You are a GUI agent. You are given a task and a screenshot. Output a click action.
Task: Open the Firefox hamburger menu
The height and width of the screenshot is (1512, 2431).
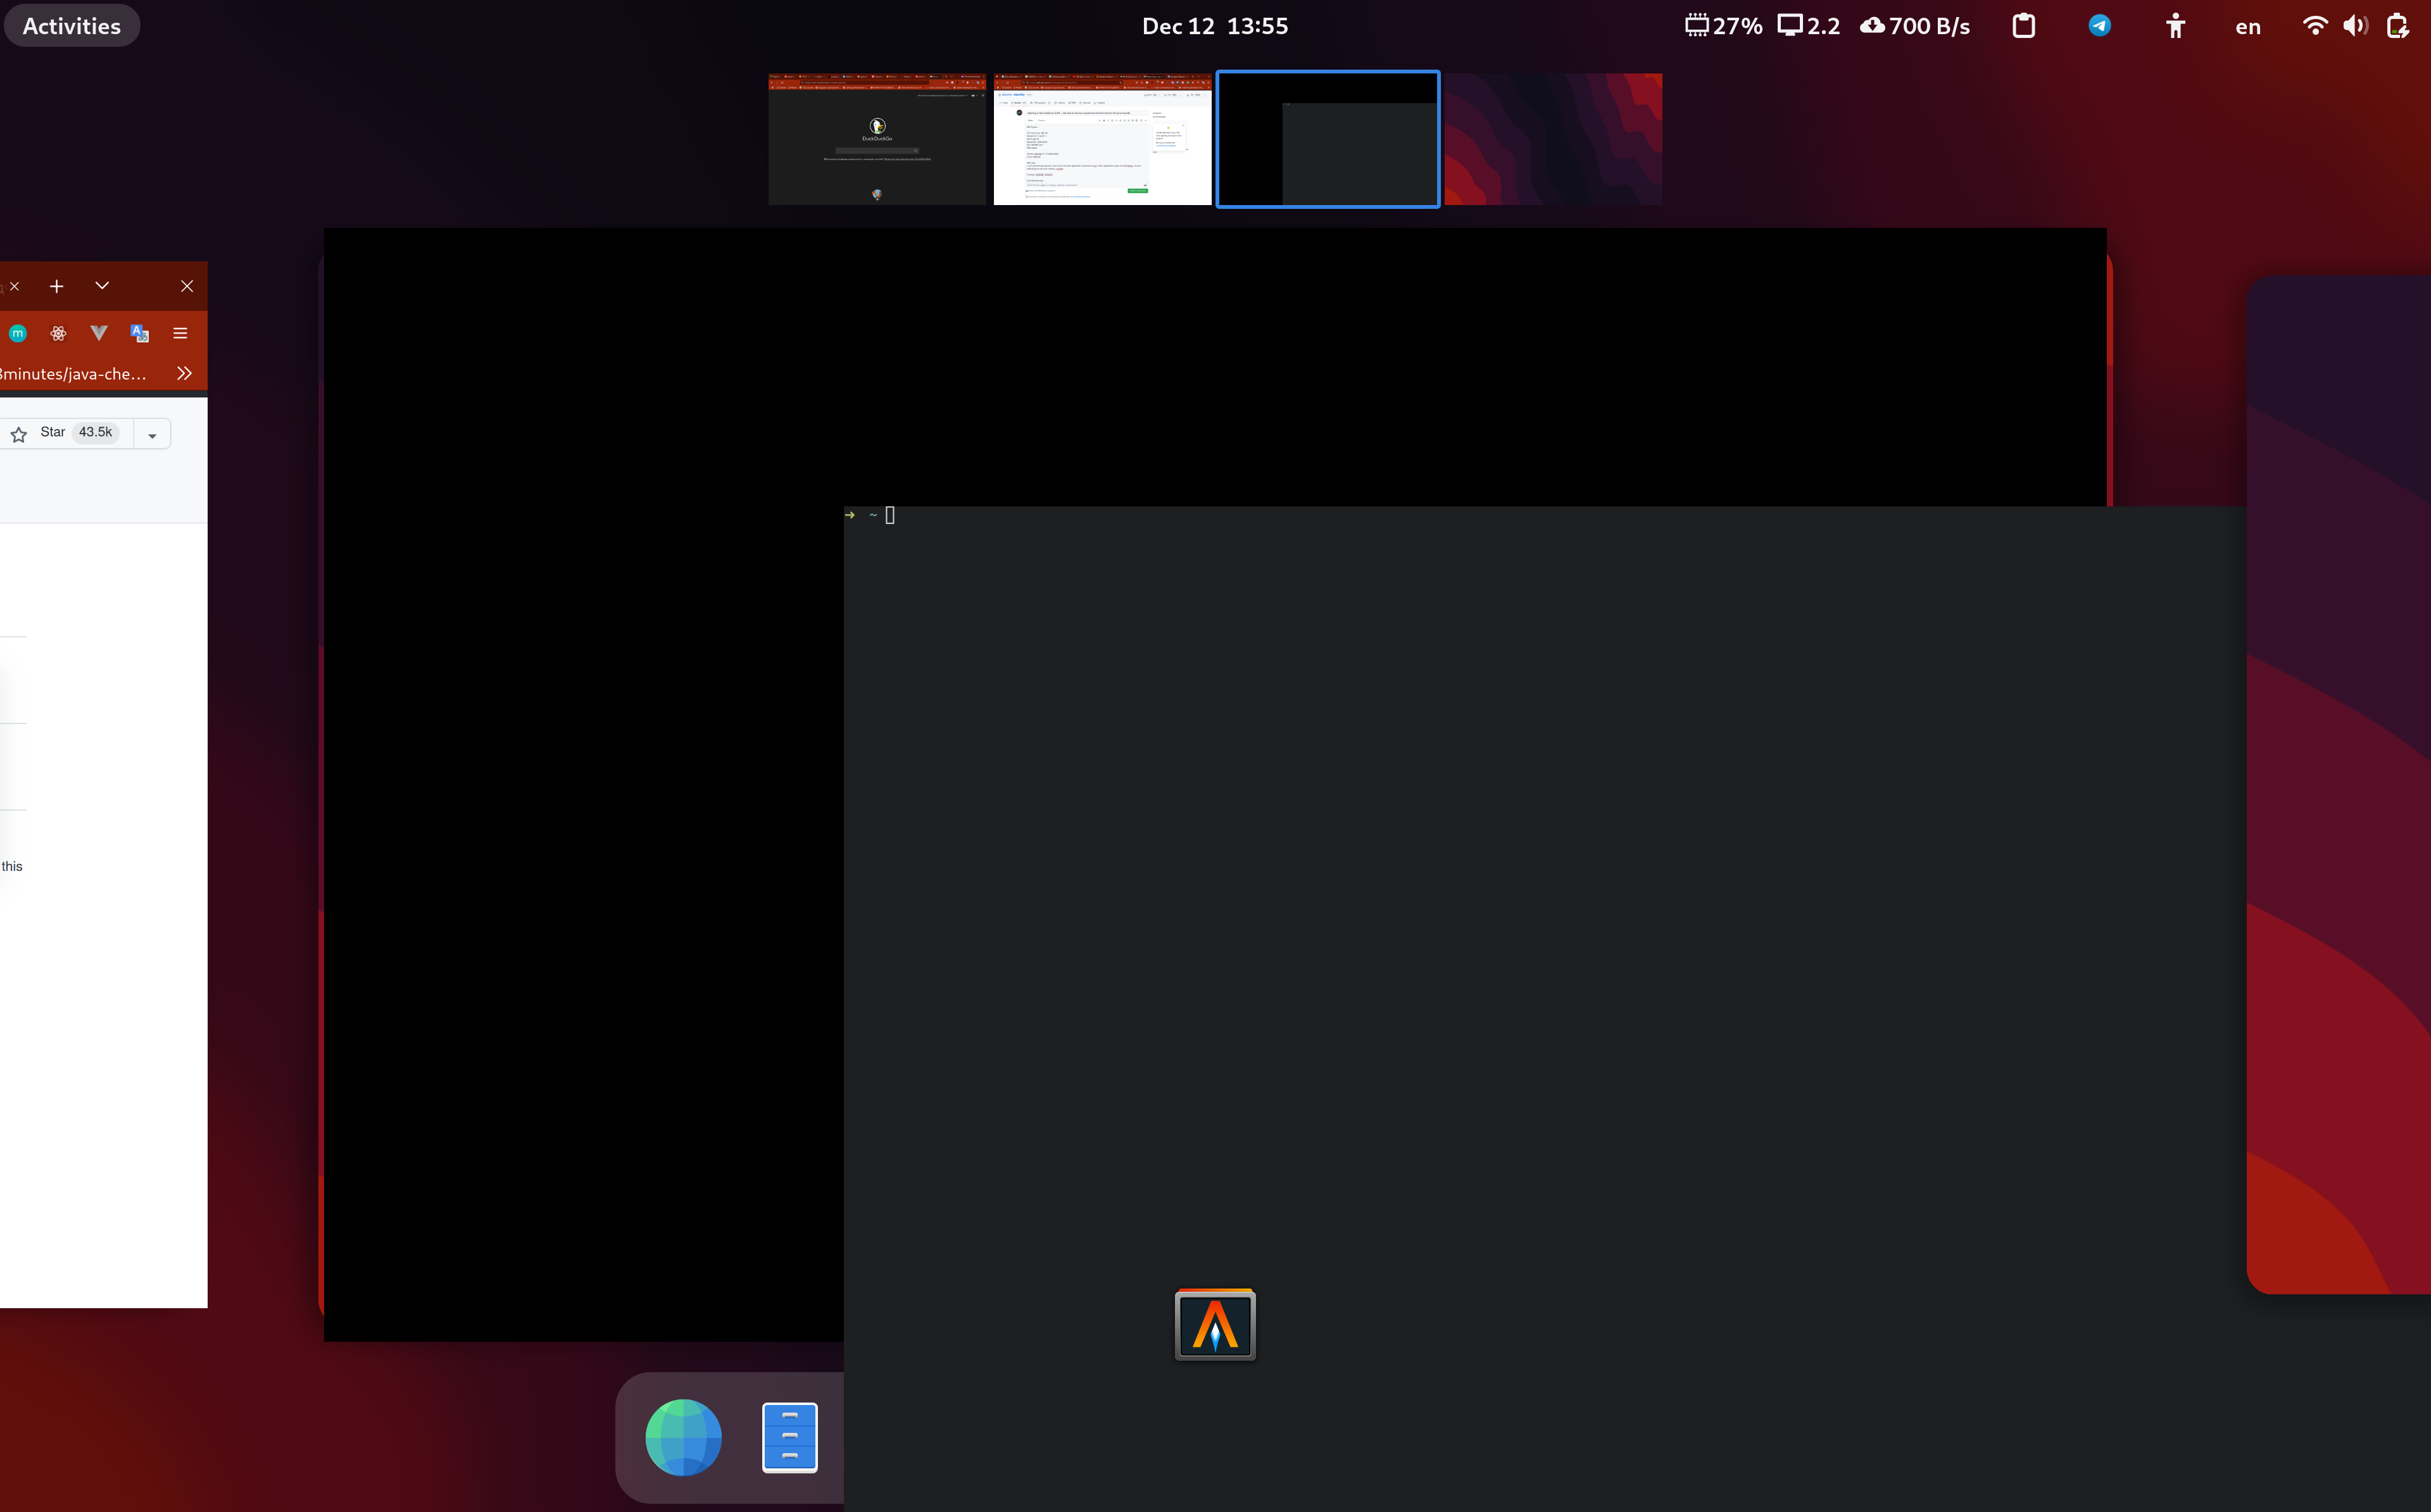(180, 333)
